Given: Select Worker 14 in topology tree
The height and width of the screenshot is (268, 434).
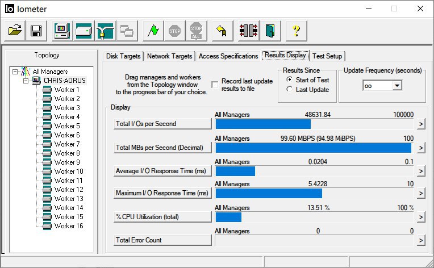Looking at the screenshot, I should 69,208.
